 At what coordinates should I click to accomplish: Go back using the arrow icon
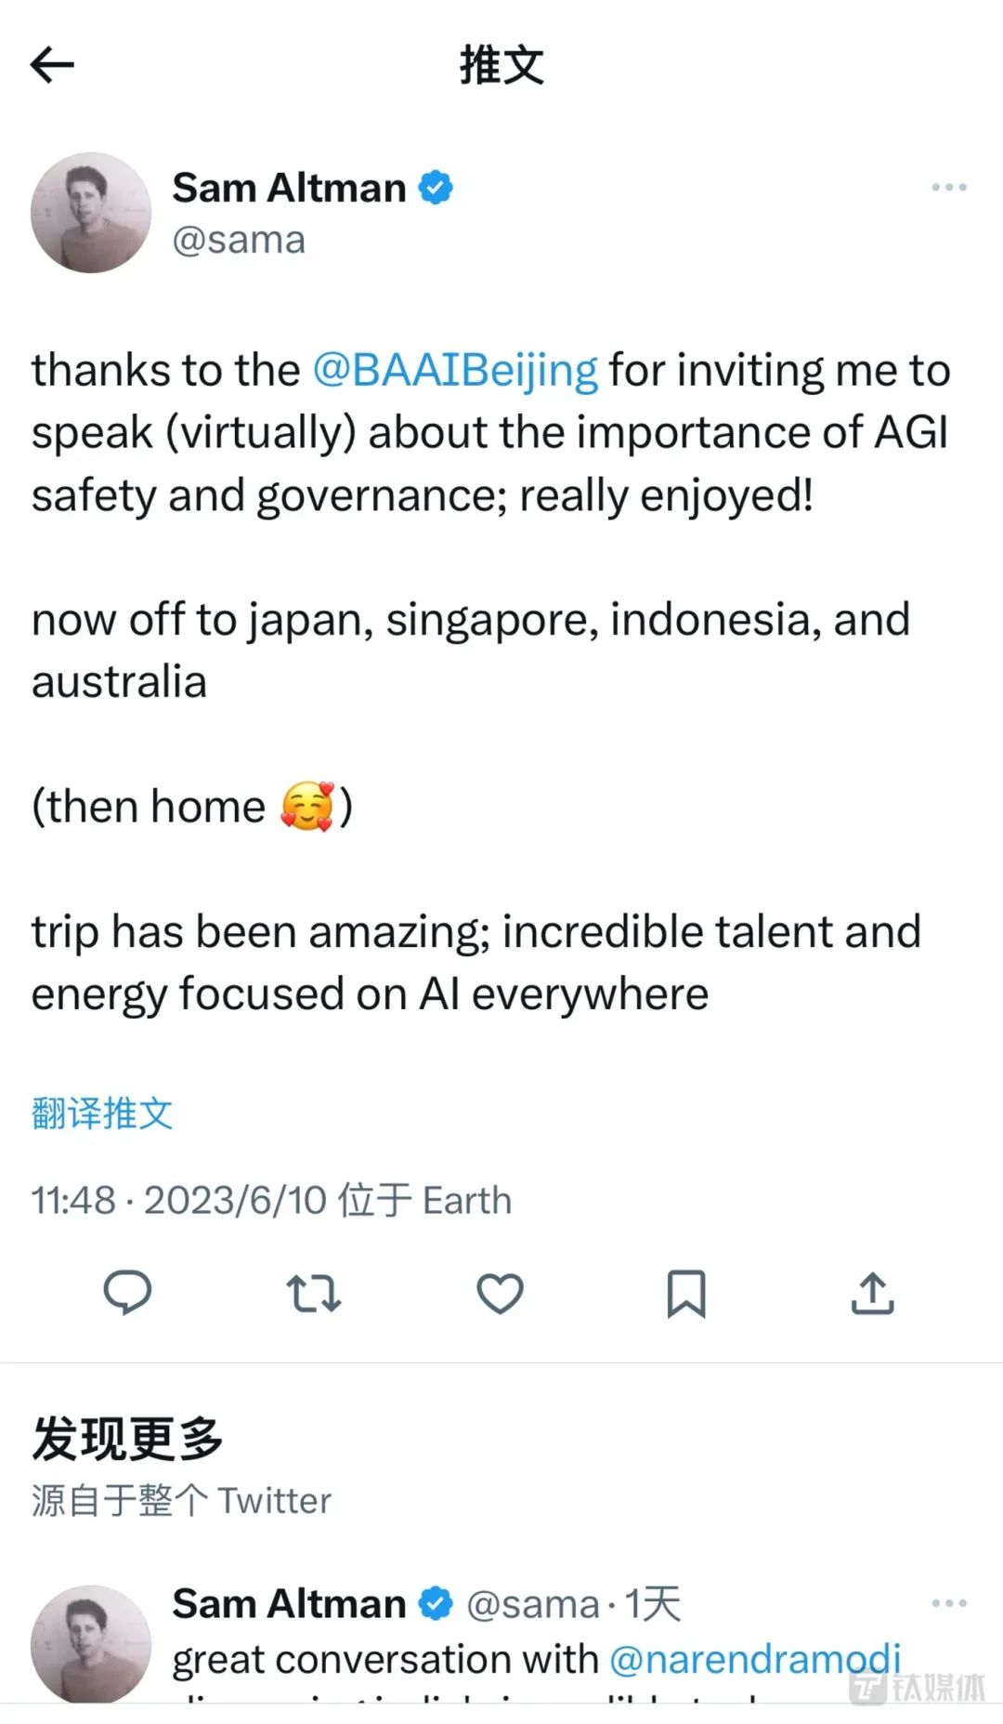point(52,65)
